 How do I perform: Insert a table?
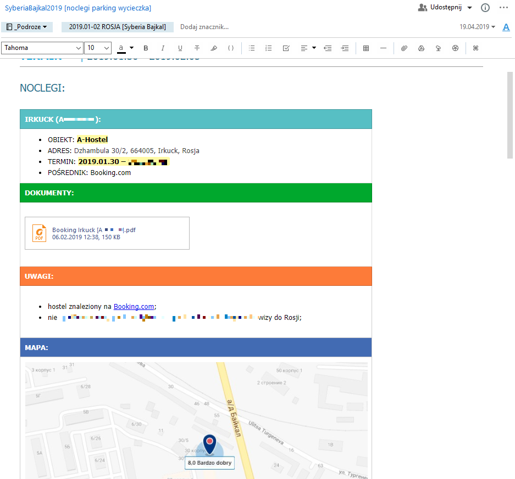[x=366, y=48]
